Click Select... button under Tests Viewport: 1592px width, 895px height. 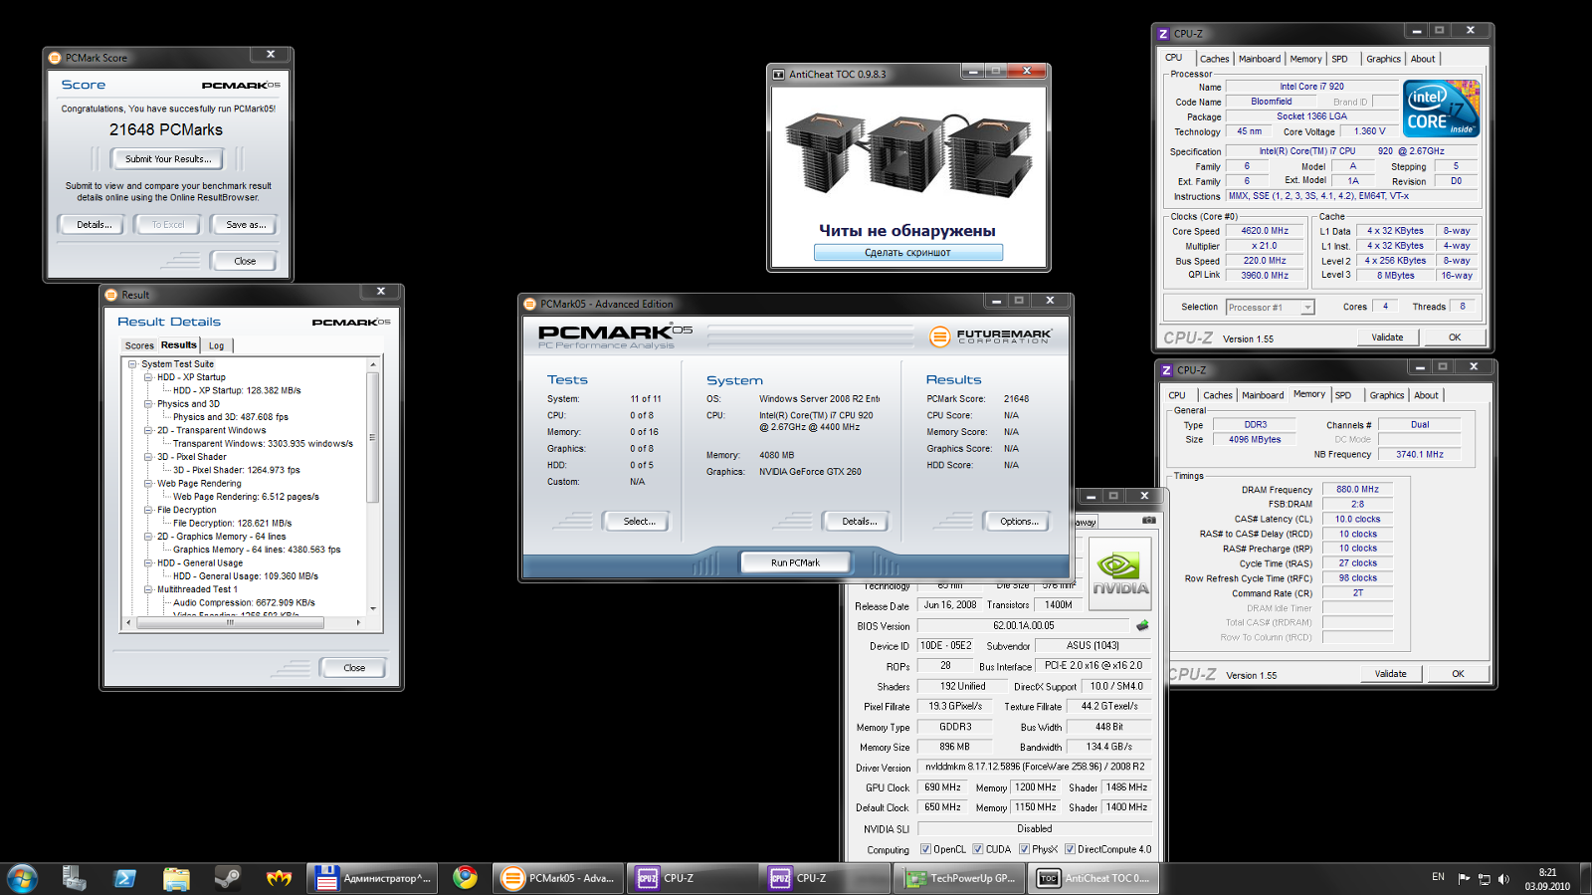[x=639, y=522]
